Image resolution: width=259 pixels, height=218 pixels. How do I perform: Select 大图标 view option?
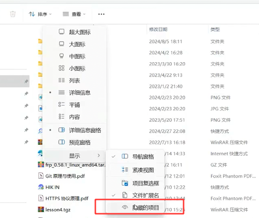(x=74, y=44)
